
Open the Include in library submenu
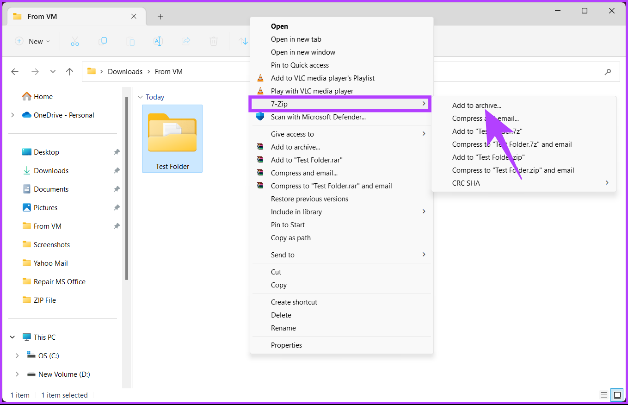[x=342, y=212]
